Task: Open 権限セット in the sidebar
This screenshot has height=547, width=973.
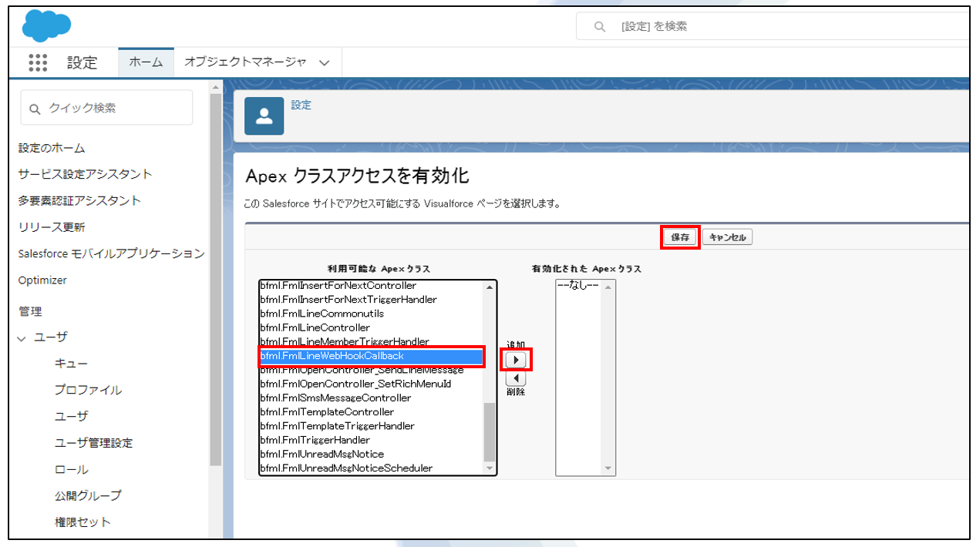Action: coord(82,522)
